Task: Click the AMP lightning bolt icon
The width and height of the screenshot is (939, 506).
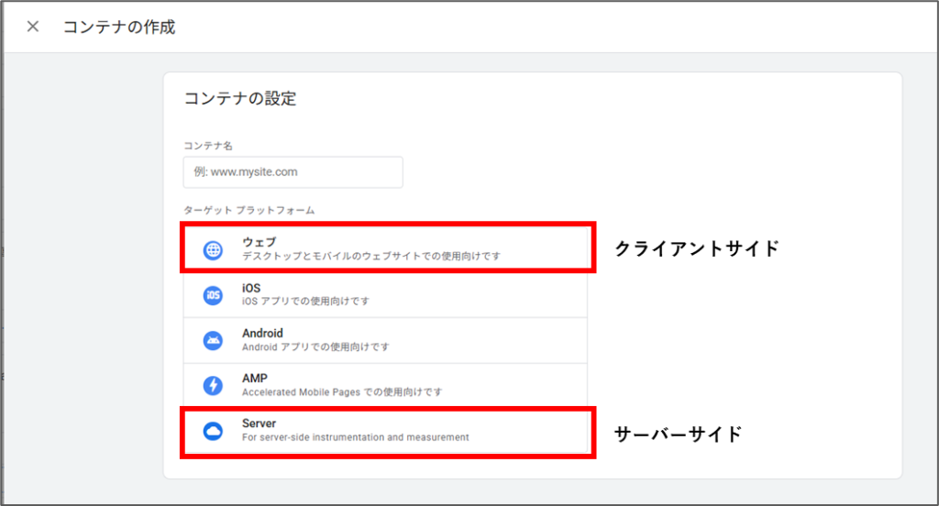Action: (x=213, y=385)
